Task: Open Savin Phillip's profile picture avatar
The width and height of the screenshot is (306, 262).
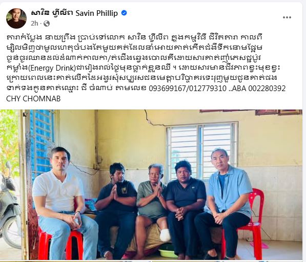Action: [x=16, y=18]
